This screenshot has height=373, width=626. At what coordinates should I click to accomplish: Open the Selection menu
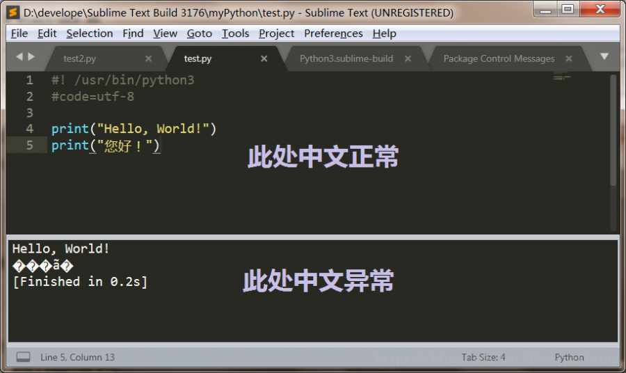90,33
